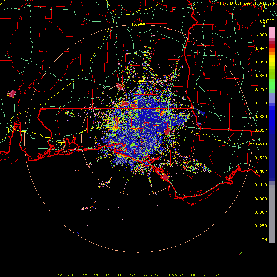Click the 0.627 legend value
This screenshot has width=277, height=277.
tap(261, 130)
